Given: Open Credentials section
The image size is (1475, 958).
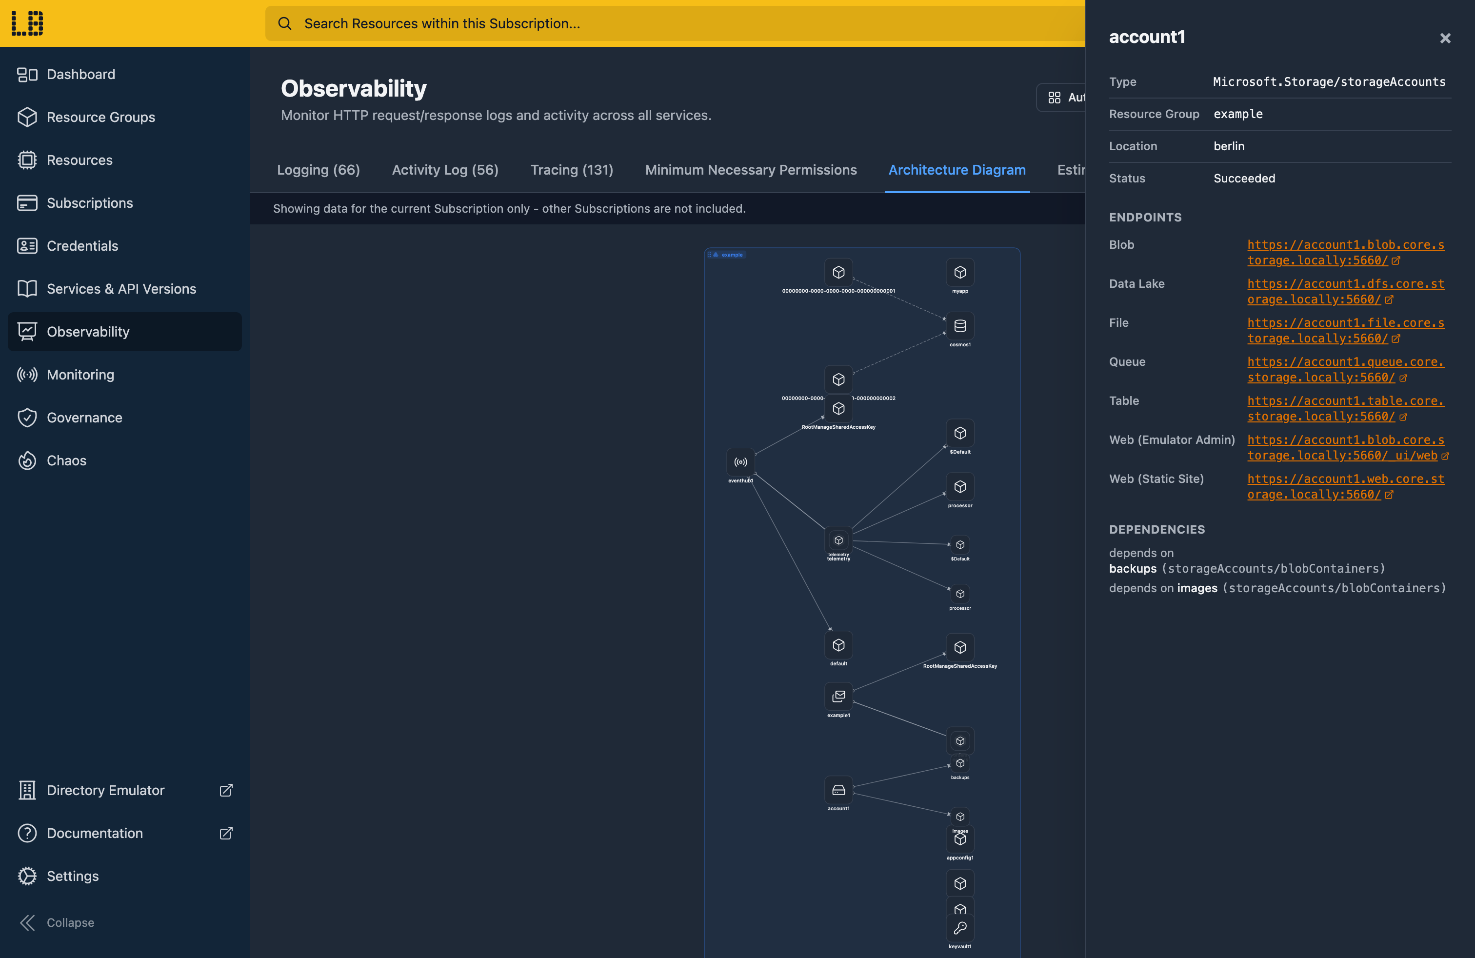Looking at the screenshot, I should (x=125, y=246).
